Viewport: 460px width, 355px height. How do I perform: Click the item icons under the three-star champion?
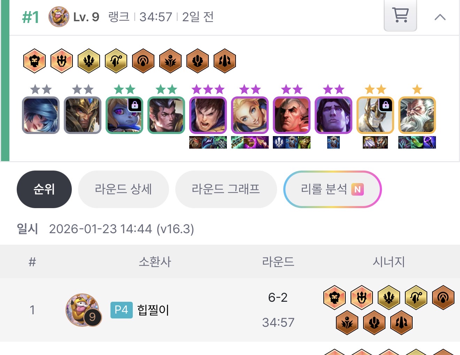tap(208, 142)
